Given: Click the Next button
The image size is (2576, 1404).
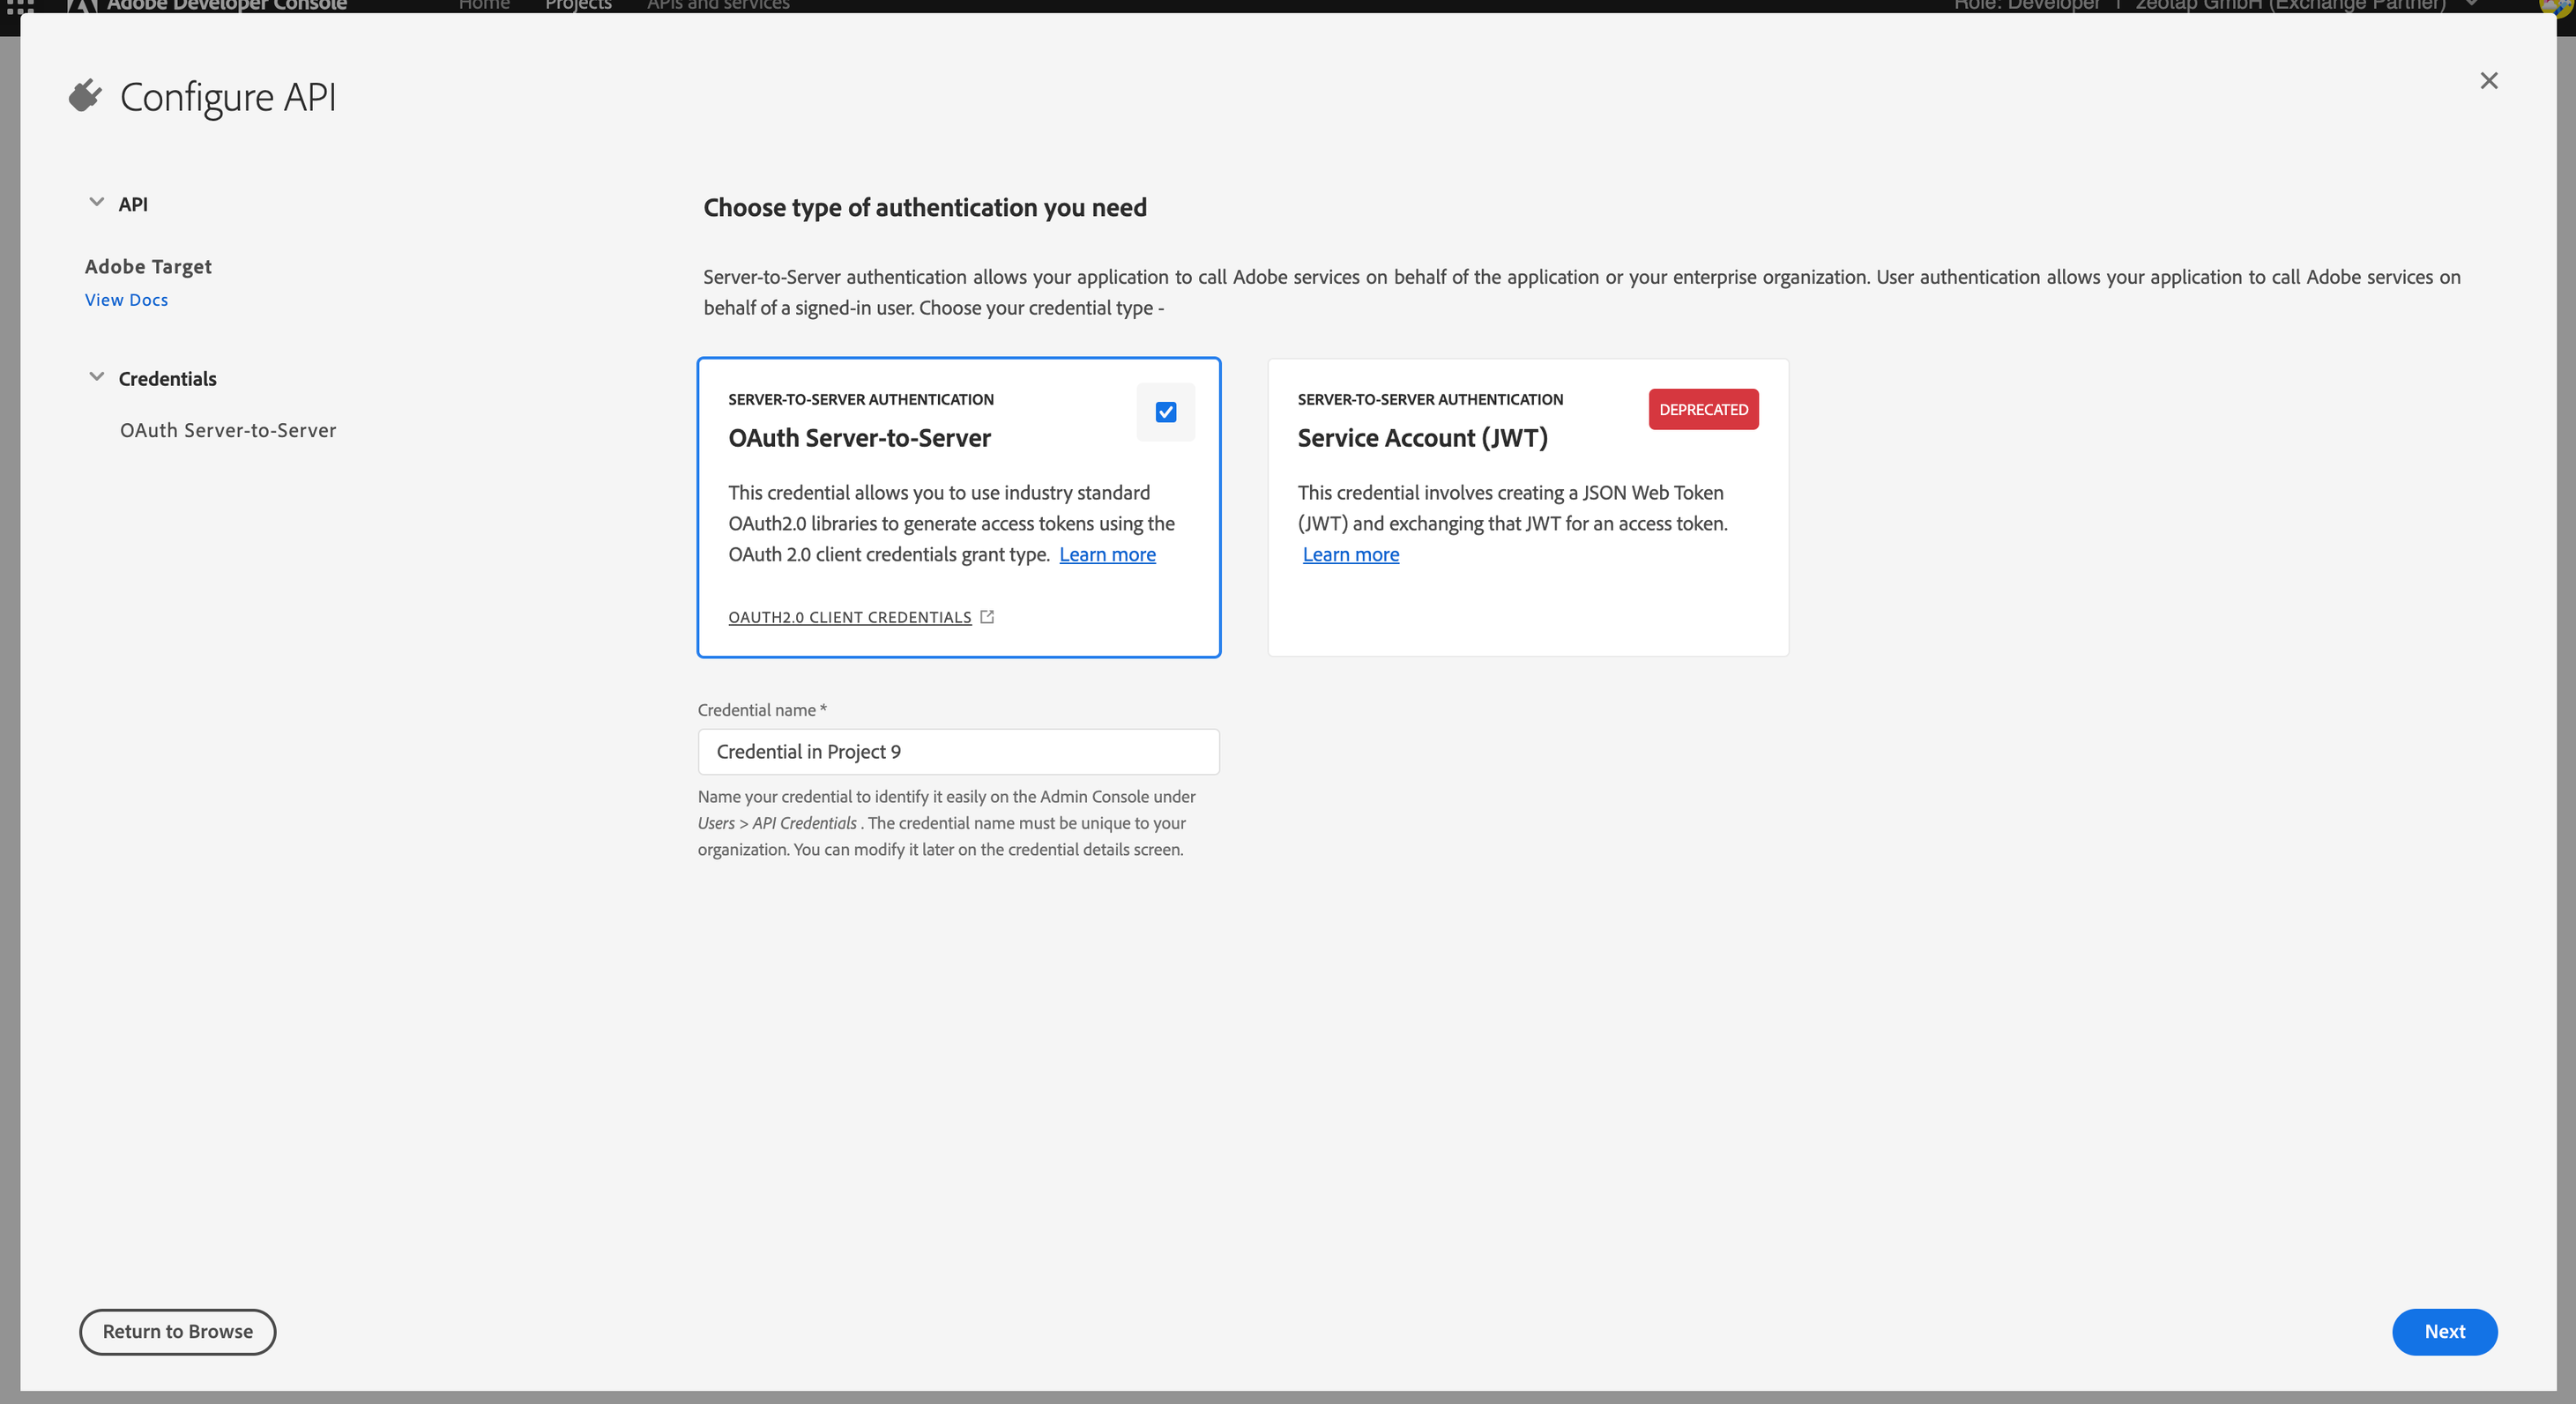Looking at the screenshot, I should [2444, 1331].
